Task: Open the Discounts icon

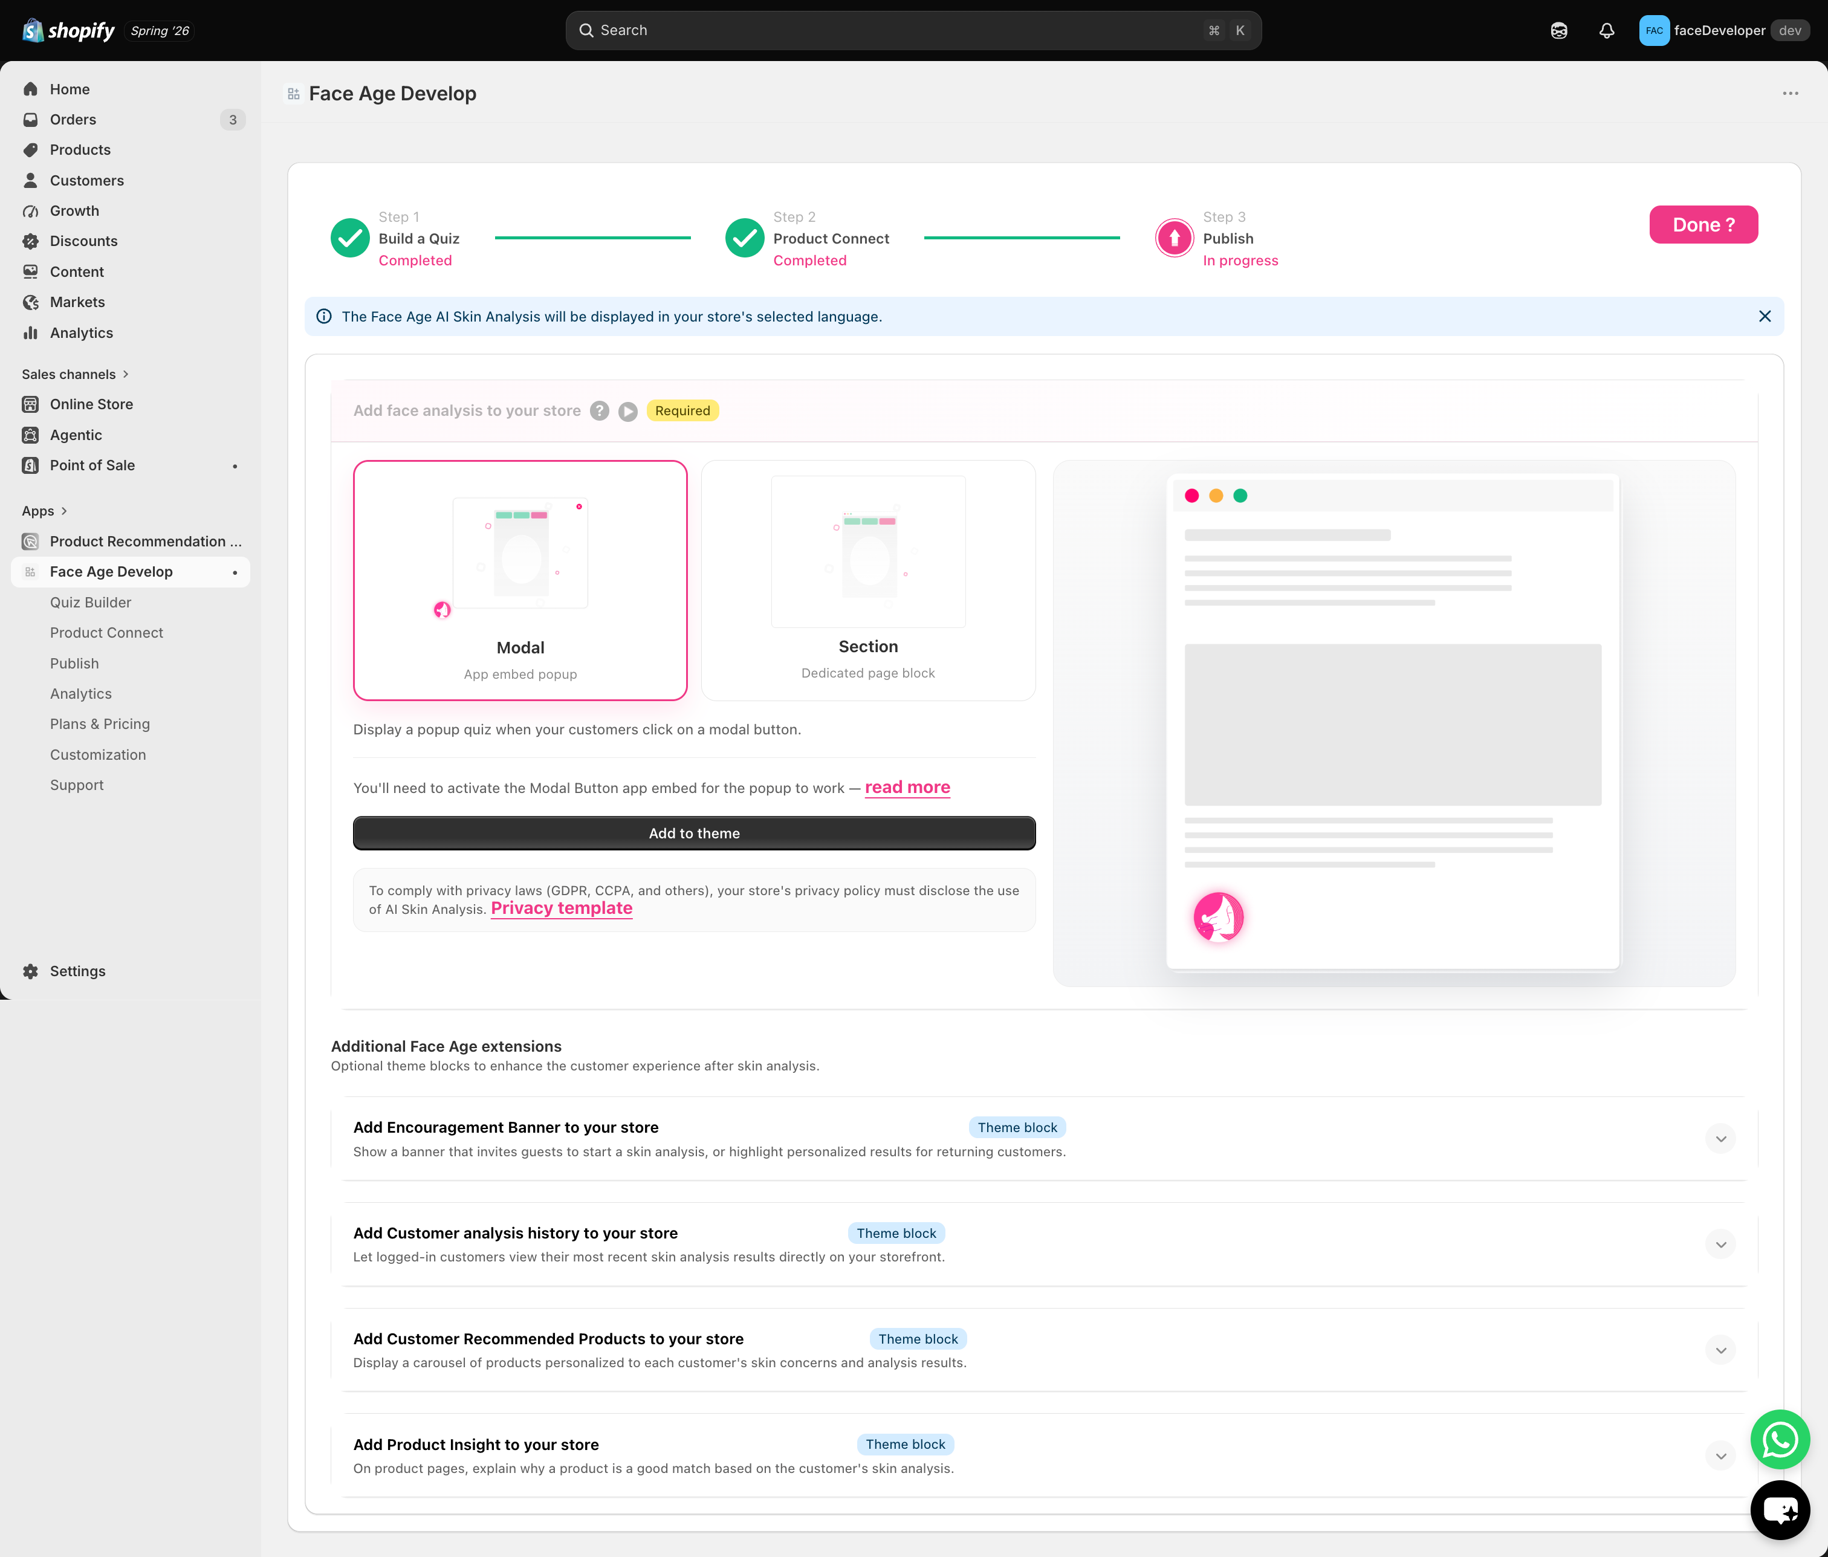Action: point(31,241)
